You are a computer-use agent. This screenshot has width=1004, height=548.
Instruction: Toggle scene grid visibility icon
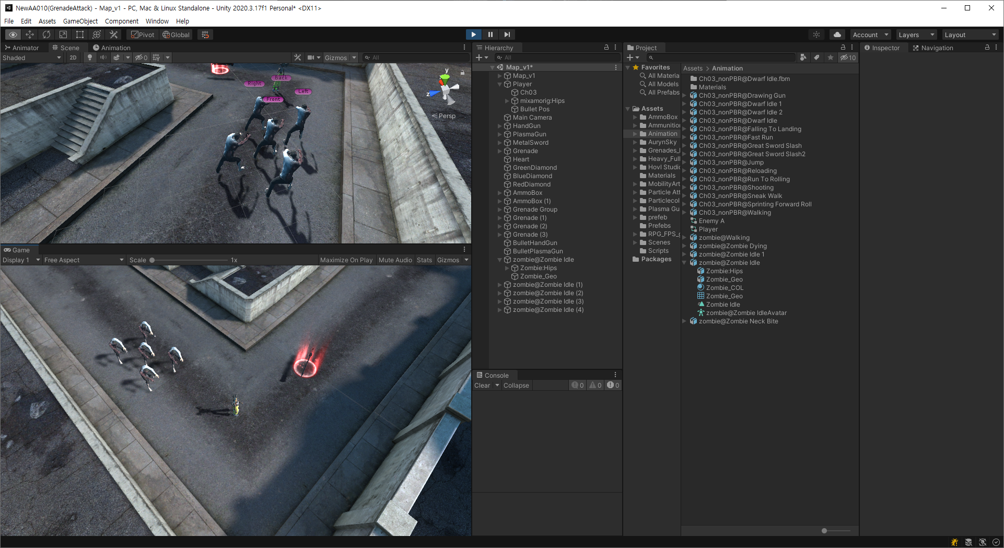pyautogui.click(x=156, y=57)
